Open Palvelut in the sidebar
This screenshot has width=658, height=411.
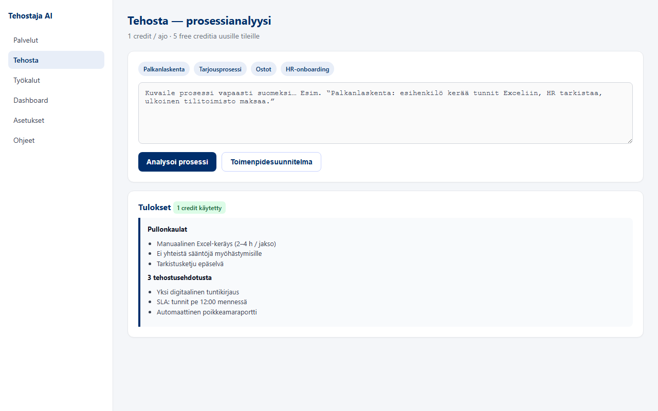[x=56, y=40]
